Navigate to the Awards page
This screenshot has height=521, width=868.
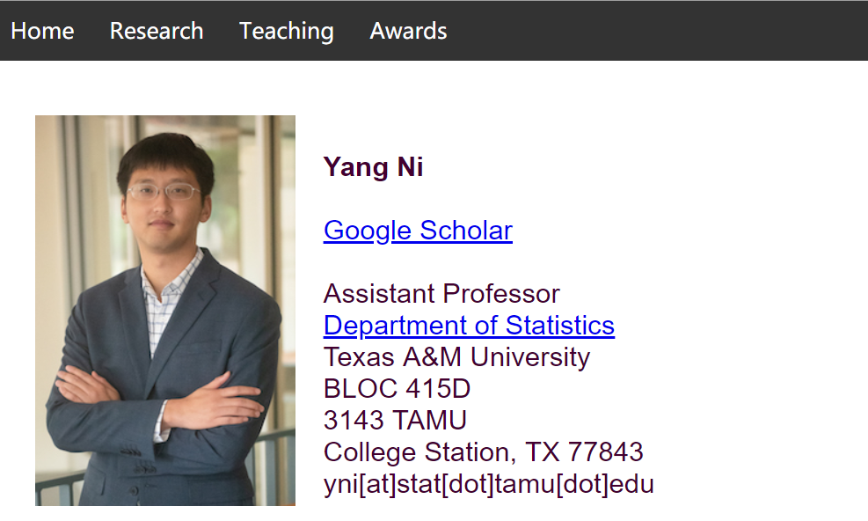click(408, 31)
